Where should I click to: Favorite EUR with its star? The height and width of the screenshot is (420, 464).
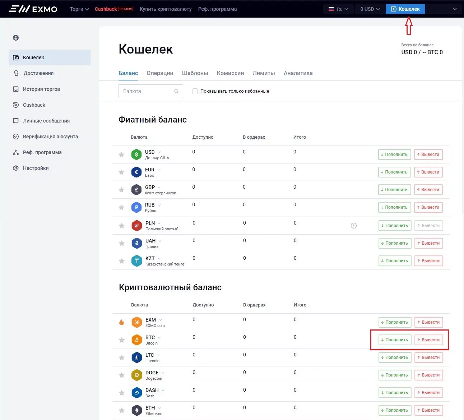click(121, 172)
